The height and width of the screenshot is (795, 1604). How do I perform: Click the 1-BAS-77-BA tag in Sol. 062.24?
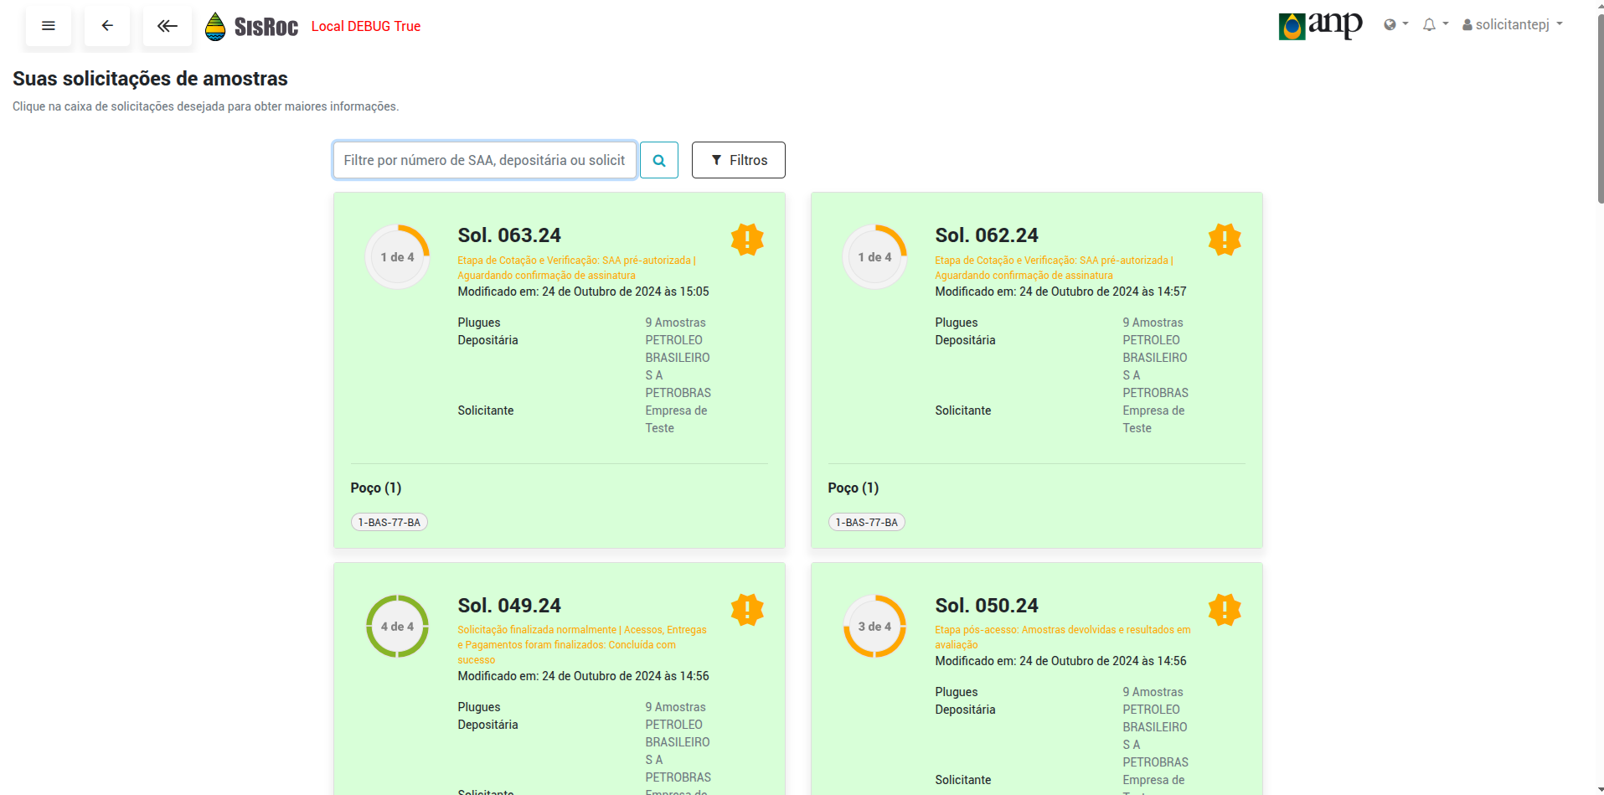click(x=866, y=523)
